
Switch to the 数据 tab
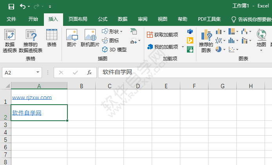tap(123, 19)
